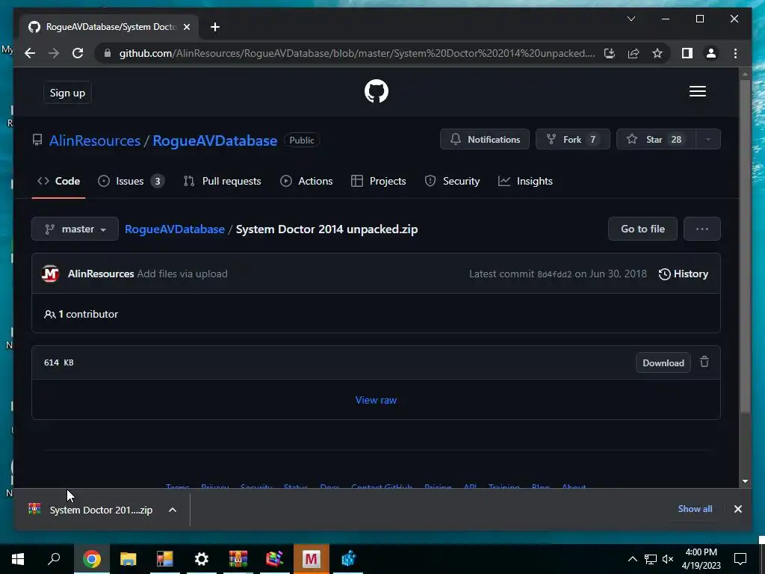Go back using the browser back arrow

tap(30, 53)
